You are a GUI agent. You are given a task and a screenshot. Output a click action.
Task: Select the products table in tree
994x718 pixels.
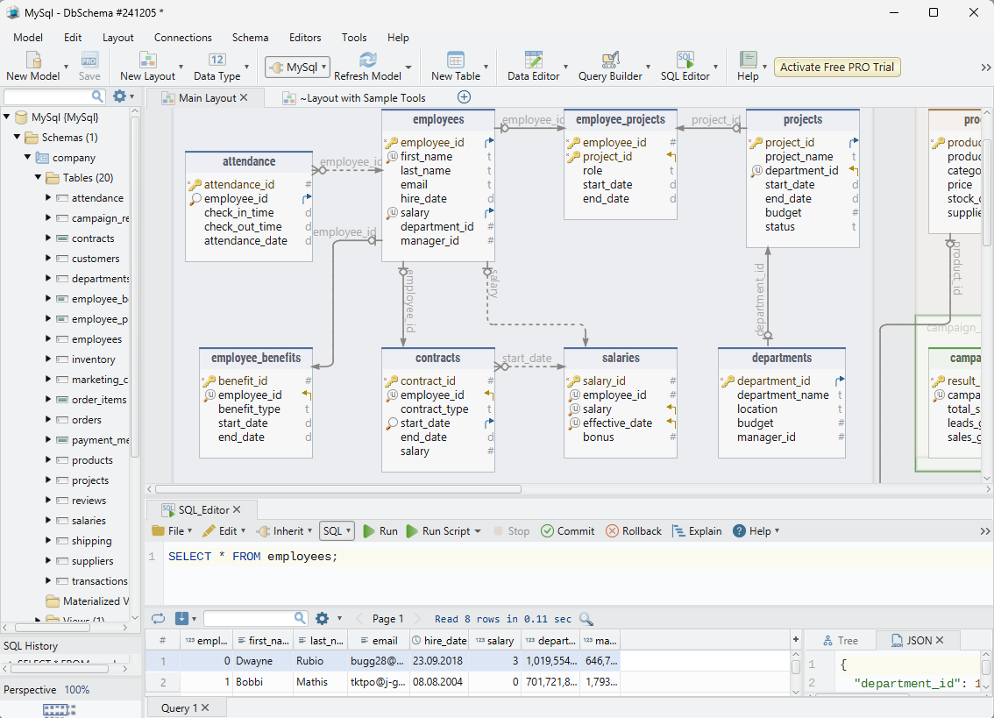point(92,460)
